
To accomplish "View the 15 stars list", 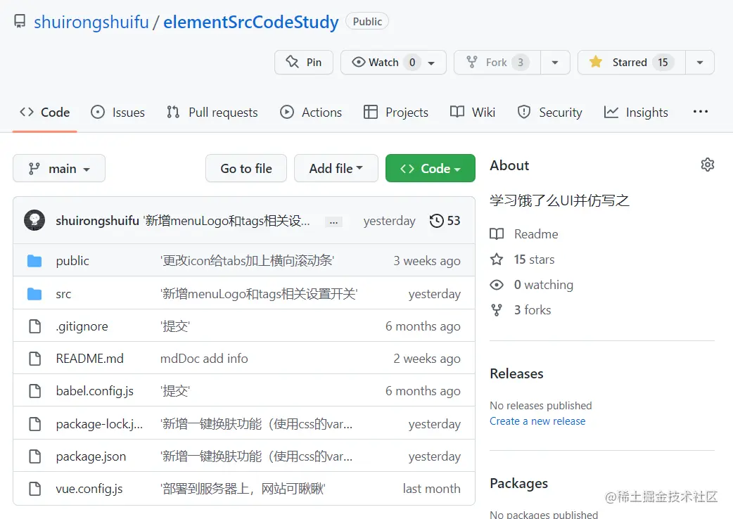I will pos(522,259).
